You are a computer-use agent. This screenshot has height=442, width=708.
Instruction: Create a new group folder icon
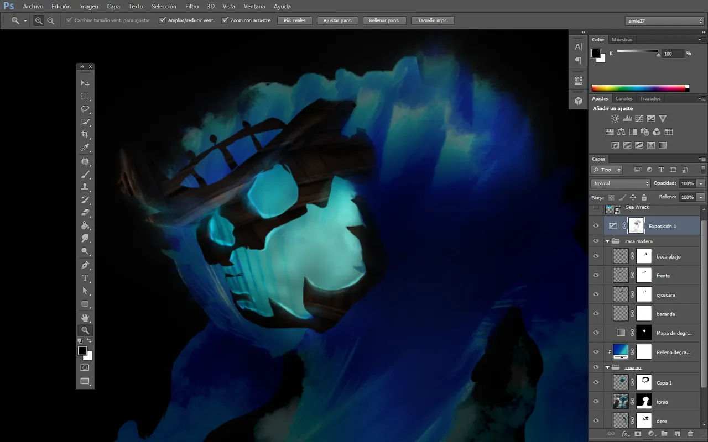[x=664, y=434]
